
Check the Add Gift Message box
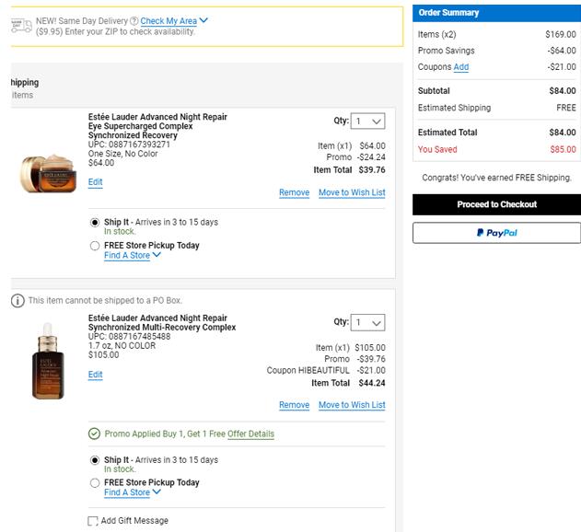point(93,521)
